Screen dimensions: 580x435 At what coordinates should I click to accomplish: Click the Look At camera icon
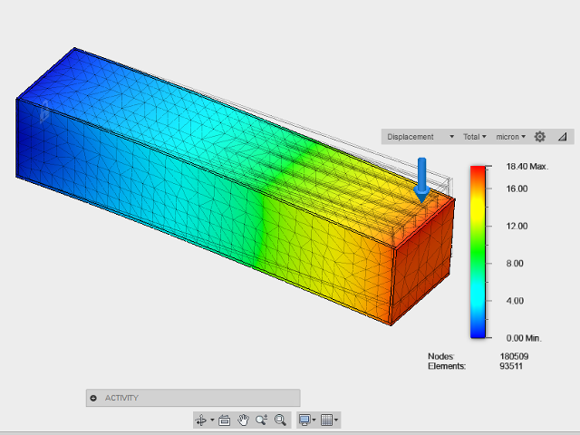225,420
